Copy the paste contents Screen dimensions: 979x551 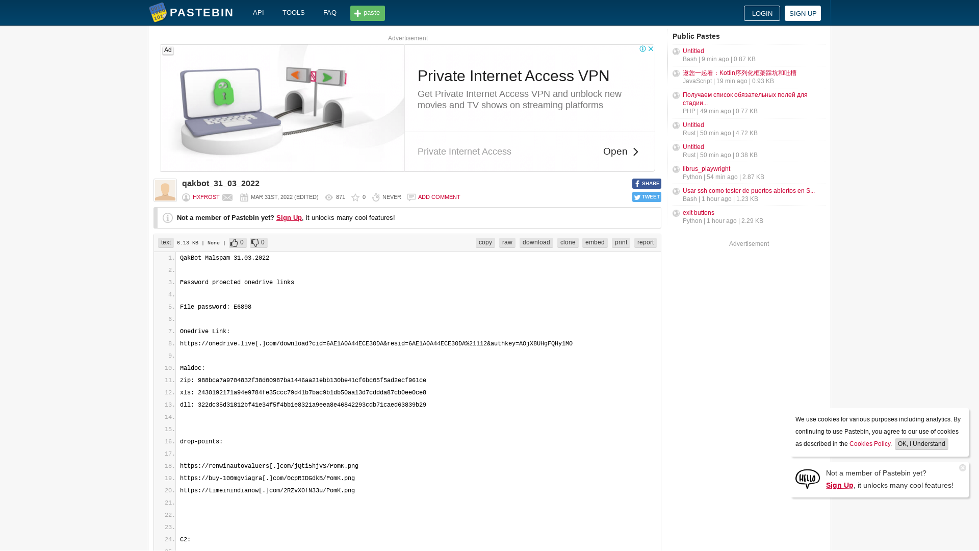tap(485, 243)
